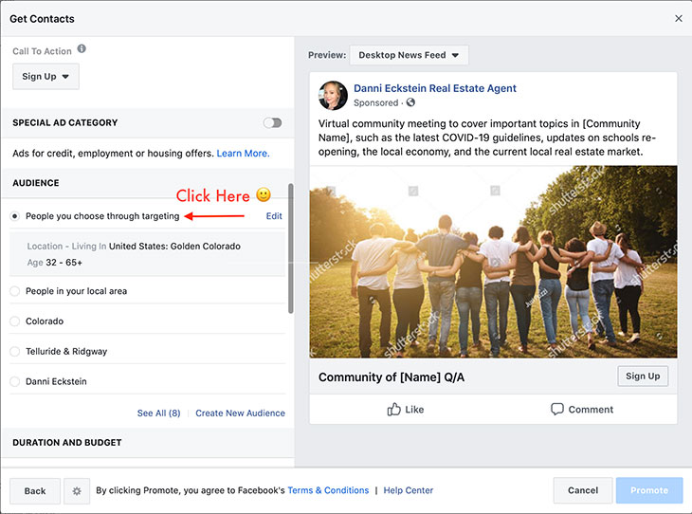Click Create New Audience link

click(240, 413)
